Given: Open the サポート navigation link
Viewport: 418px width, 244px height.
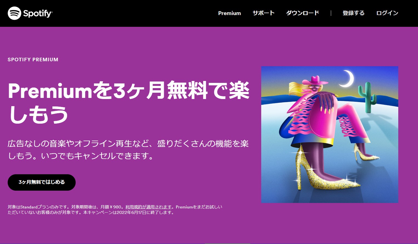Looking at the screenshot, I should [263, 13].
